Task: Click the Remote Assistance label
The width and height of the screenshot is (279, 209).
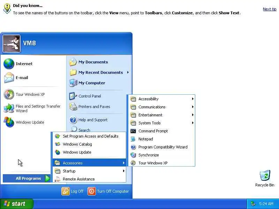Action: (79, 179)
